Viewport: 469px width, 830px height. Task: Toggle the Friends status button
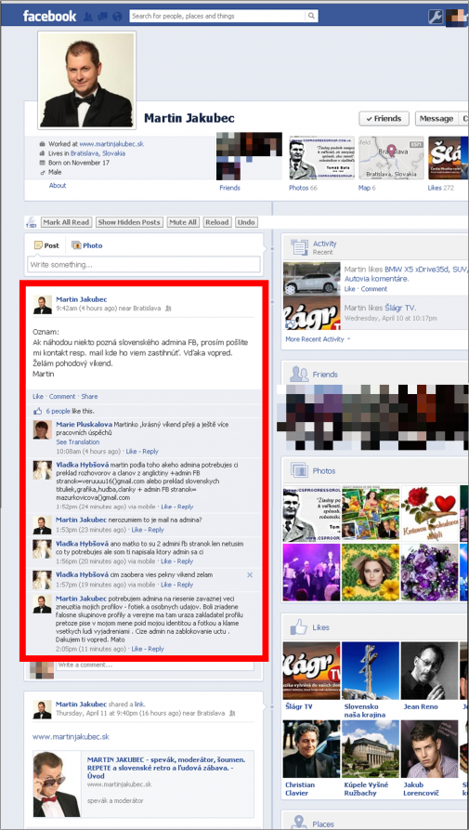(x=384, y=119)
